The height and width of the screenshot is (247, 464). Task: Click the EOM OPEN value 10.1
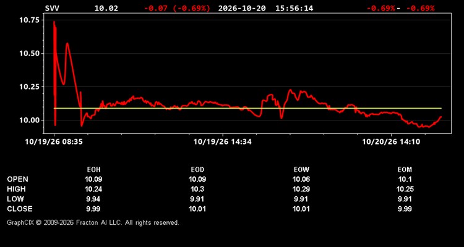click(x=405, y=179)
